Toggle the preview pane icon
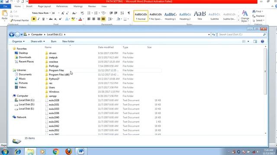The height and width of the screenshot is (155, 277). coord(255,41)
